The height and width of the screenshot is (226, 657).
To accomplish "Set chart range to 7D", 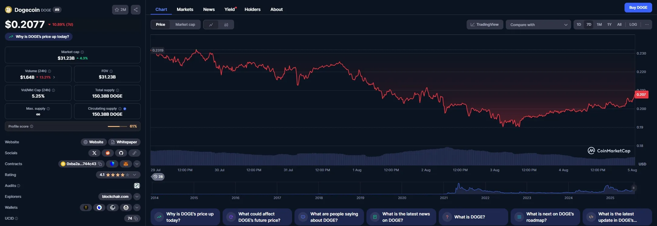I will pyautogui.click(x=589, y=25).
